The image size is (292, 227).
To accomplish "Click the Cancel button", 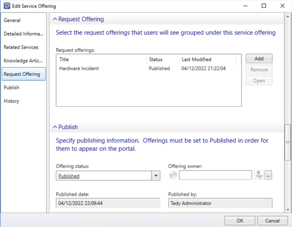I will [273, 221].
